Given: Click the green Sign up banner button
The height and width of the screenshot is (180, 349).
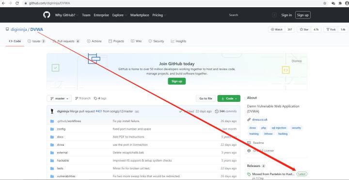Looking at the screenshot, I should (x=177, y=82).
